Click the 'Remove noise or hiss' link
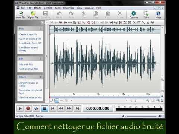The width and height of the screenshot is (179, 134). click(31, 98)
